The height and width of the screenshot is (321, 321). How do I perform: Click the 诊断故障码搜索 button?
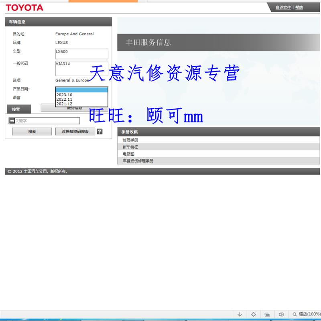point(75,132)
